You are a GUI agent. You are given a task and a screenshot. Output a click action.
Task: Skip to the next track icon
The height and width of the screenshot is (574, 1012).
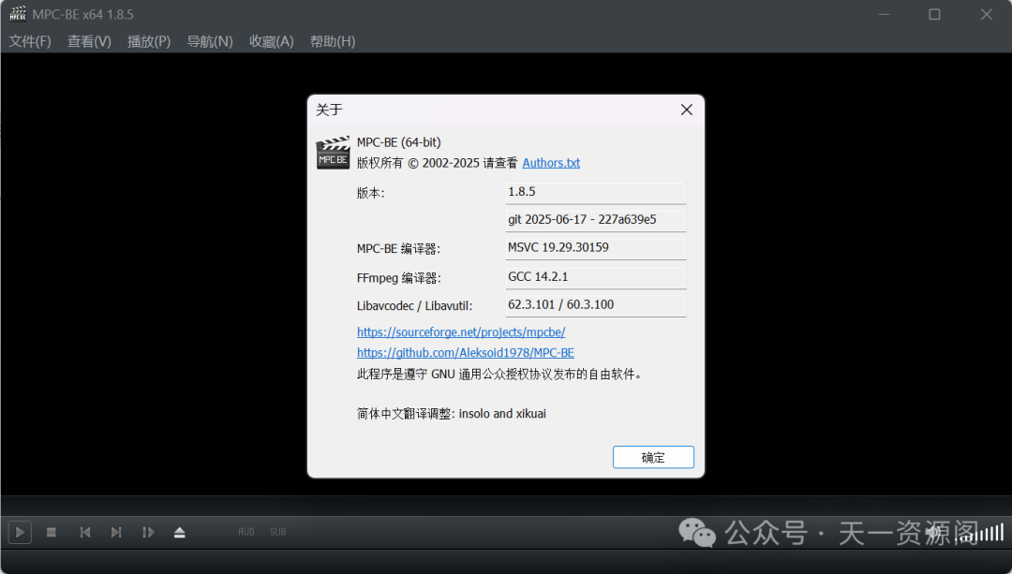click(116, 532)
